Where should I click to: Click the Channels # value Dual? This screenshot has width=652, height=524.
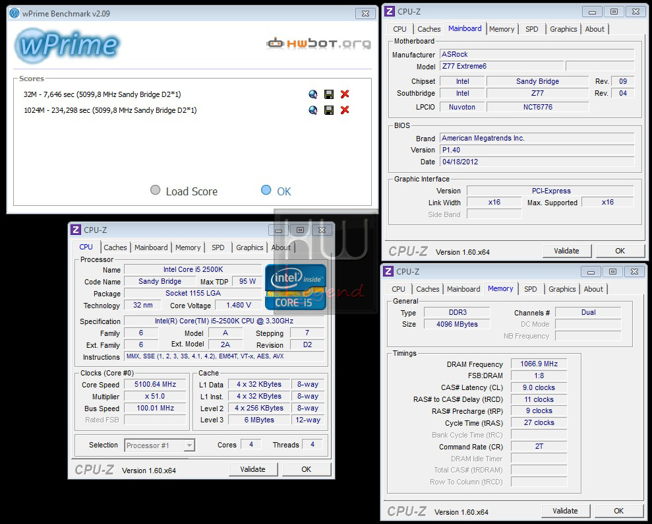(588, 313)
